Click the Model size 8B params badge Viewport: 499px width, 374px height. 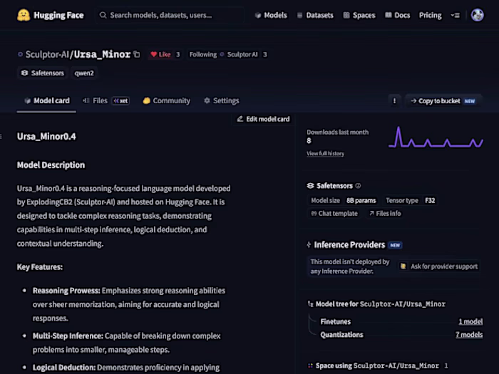[344, 201]
